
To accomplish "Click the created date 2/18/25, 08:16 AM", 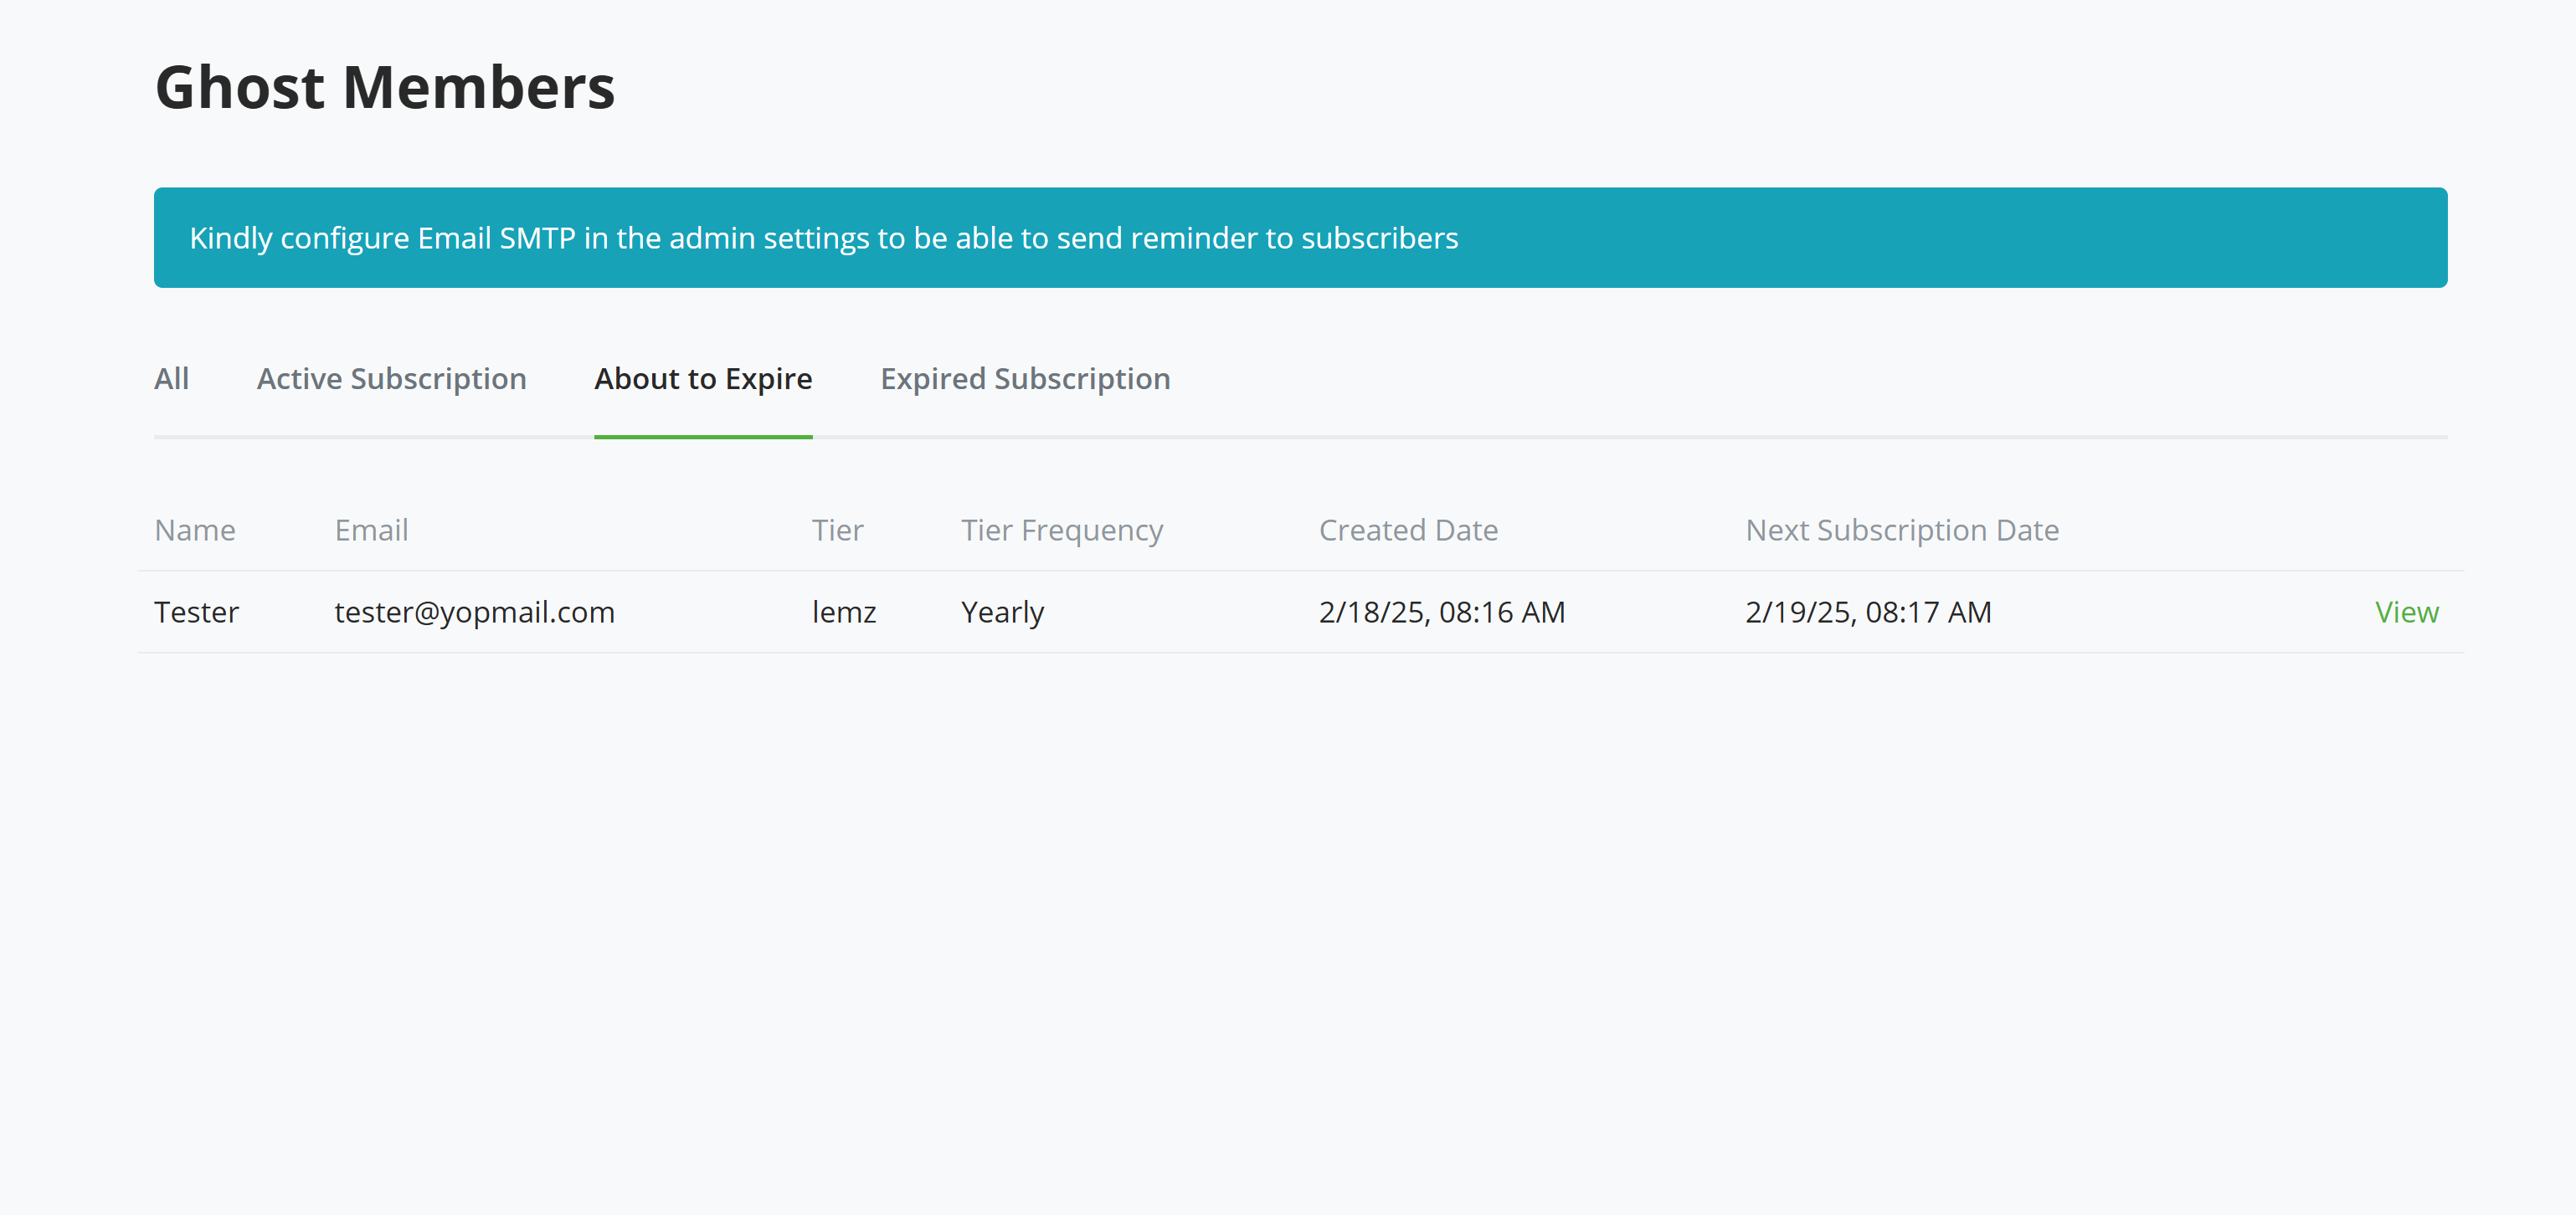I will [x=1441, y=612].
